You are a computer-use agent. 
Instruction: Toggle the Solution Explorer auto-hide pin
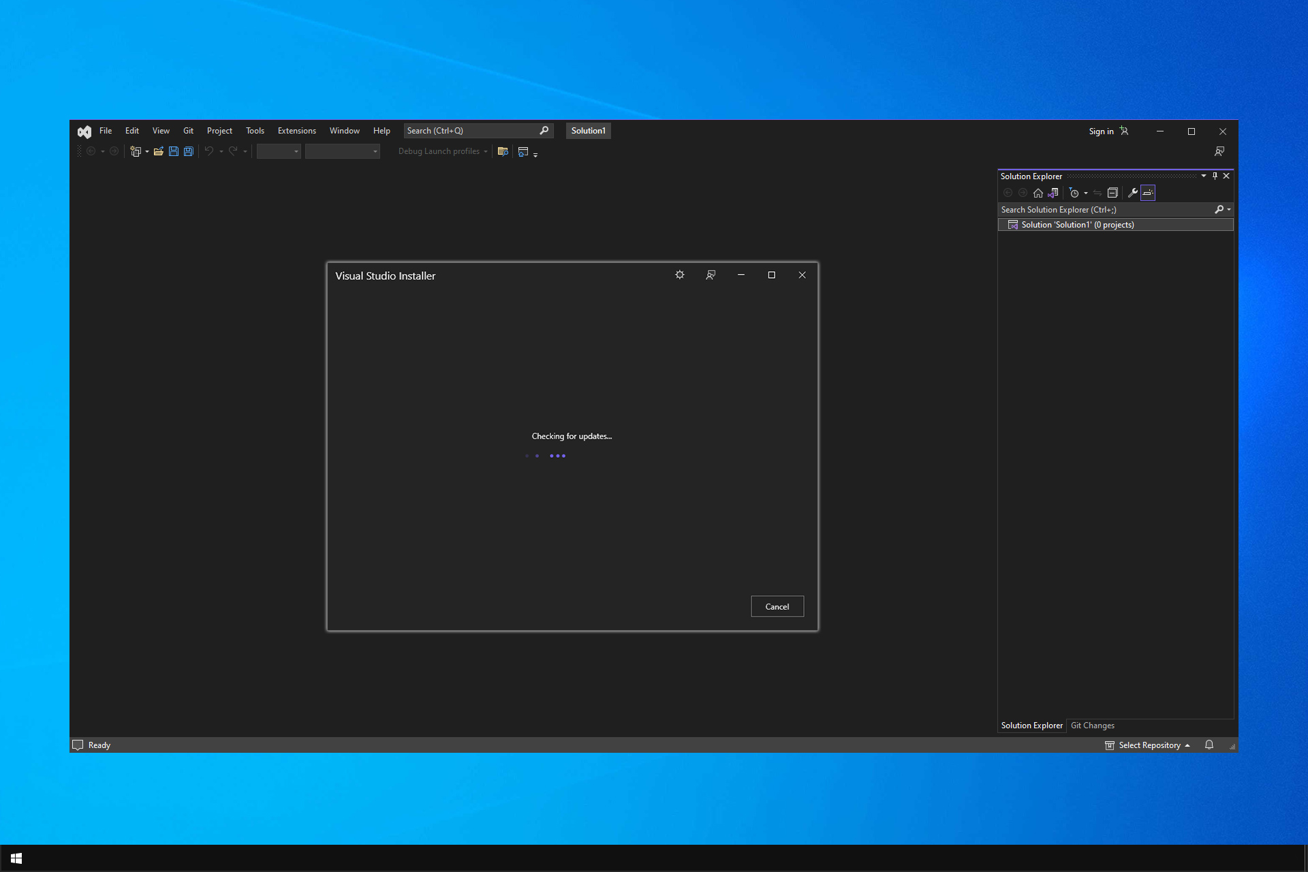[1215, 175]
